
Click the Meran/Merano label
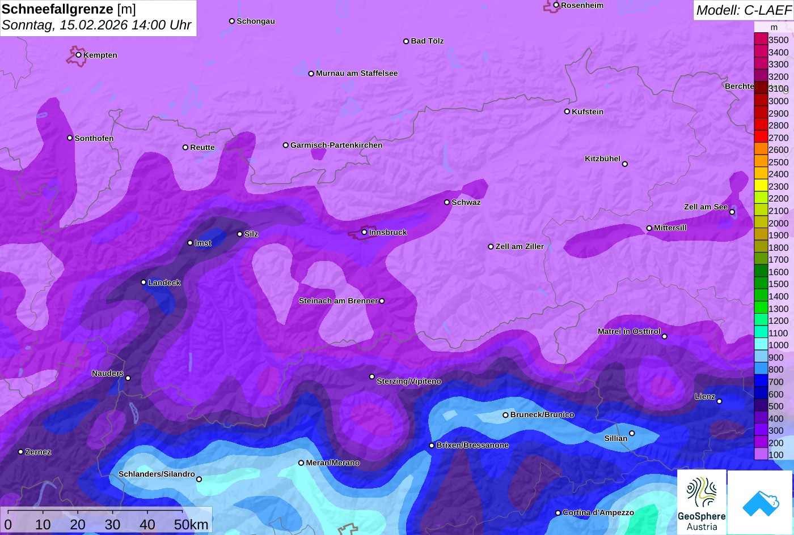point(333,463)
